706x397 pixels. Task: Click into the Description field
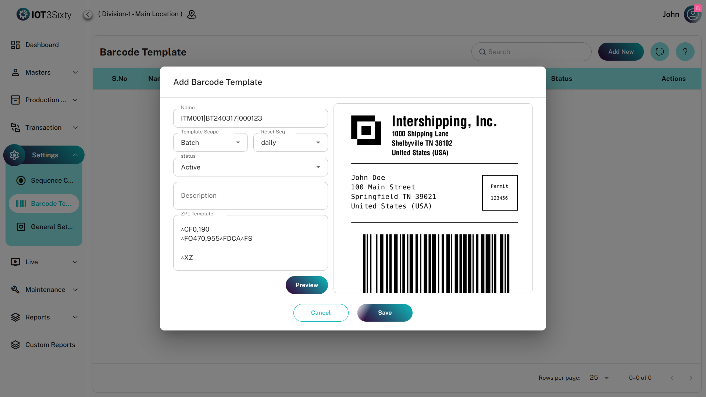[250, 196]
